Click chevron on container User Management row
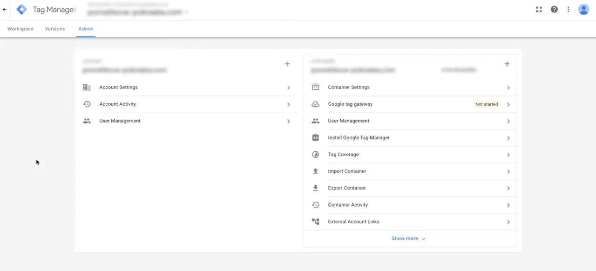The width and height of the screenshot is (596, 271). (x=508, y=121)
